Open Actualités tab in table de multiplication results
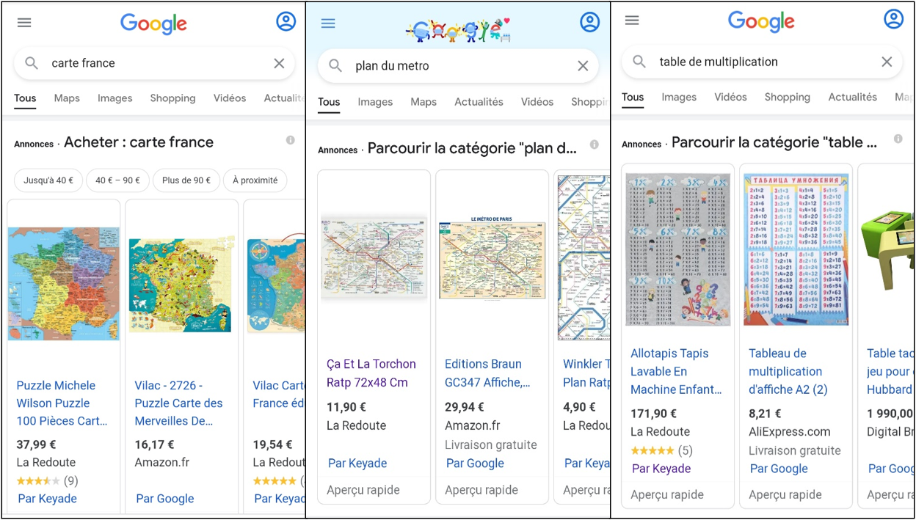 pos(853,97)
